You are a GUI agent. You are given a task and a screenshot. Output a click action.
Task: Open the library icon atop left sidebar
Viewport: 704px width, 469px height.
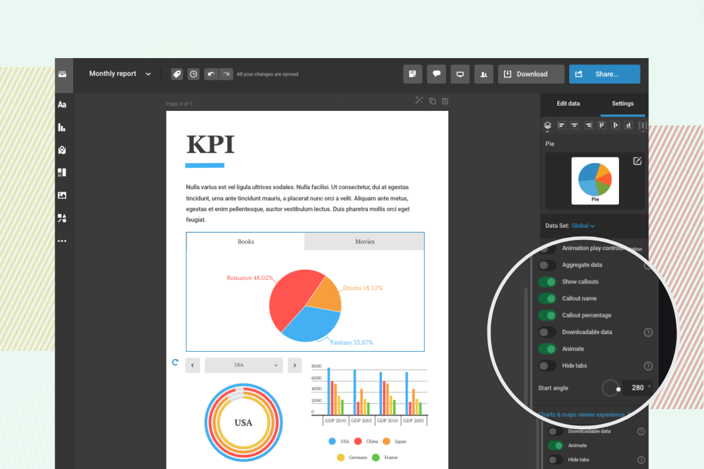tap(62, 74)
